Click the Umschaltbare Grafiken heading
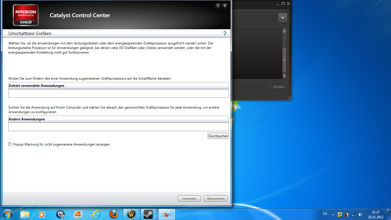This screenshot has width=391, height=220. click(30, 34)
